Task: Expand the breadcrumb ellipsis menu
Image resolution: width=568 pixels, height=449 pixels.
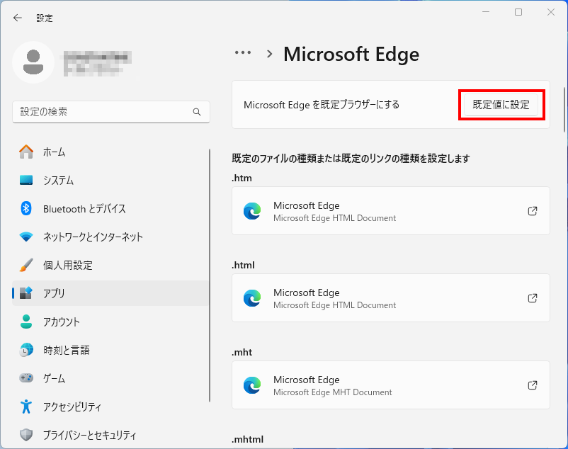Action: point(243,53)
